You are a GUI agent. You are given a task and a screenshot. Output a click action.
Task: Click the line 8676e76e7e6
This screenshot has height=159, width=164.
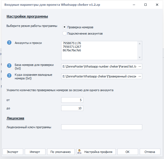coord(72,50)
